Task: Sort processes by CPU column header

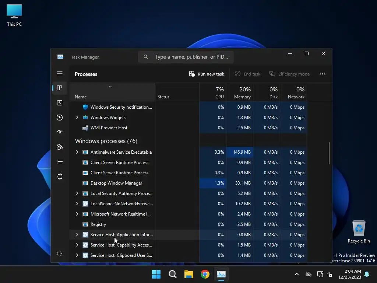Action: [213, 92]
